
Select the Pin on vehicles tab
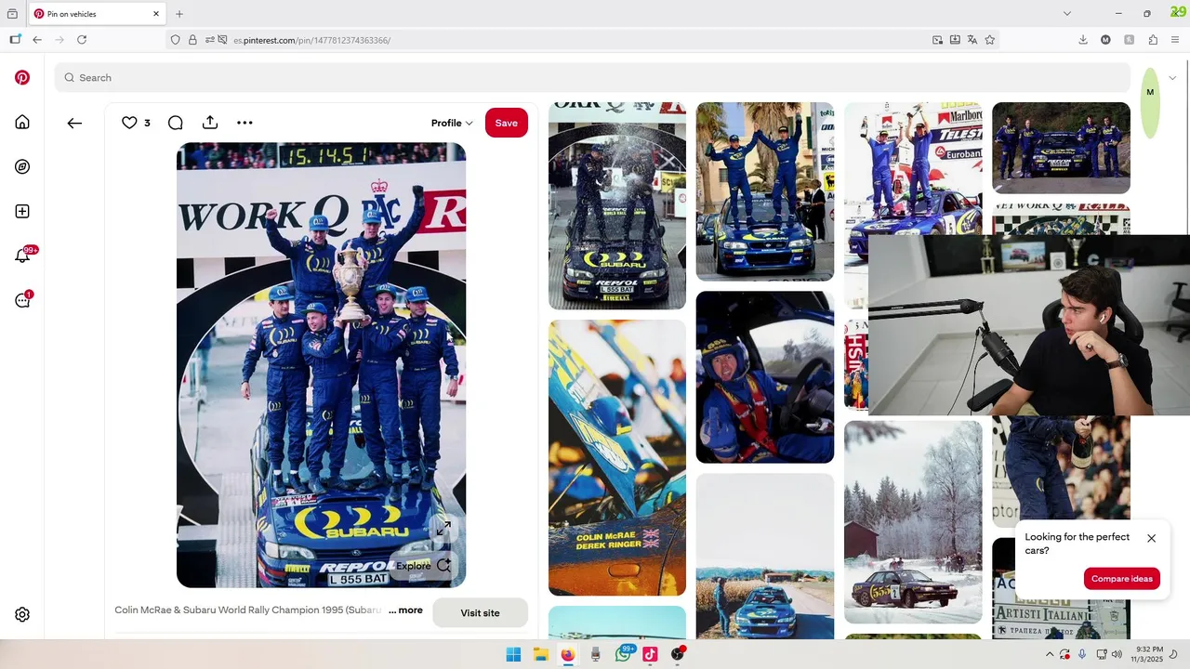(97, 14)
